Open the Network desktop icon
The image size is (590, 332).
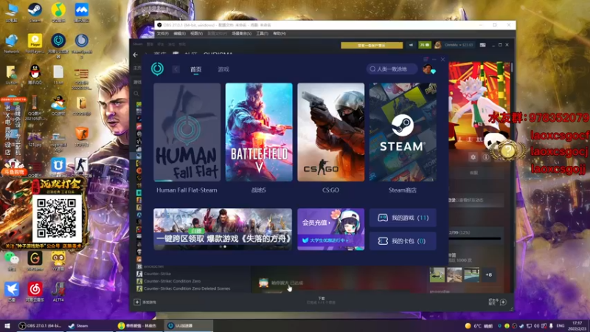pos(12,44)
